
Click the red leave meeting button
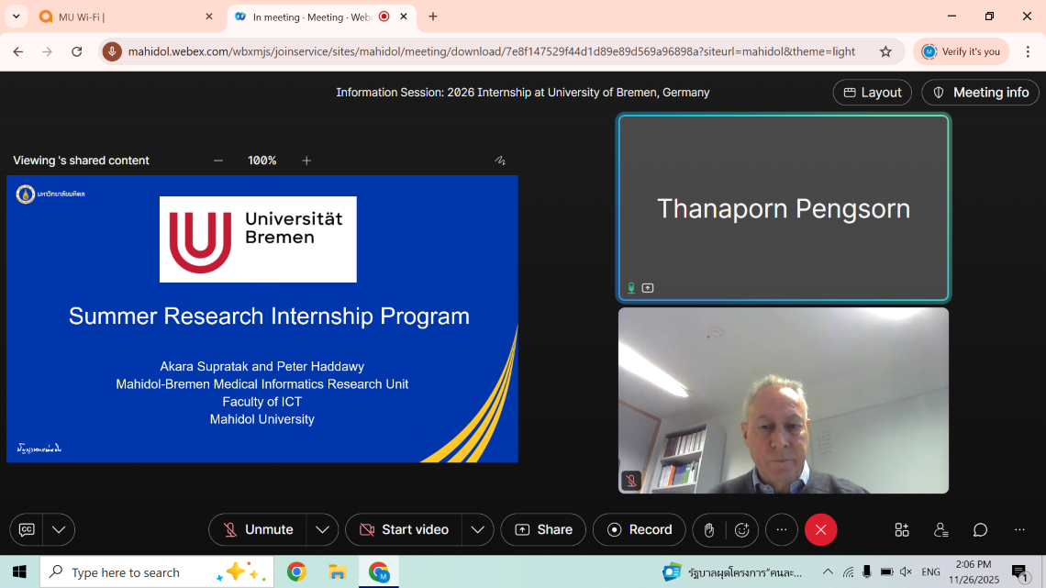(820, 530)
